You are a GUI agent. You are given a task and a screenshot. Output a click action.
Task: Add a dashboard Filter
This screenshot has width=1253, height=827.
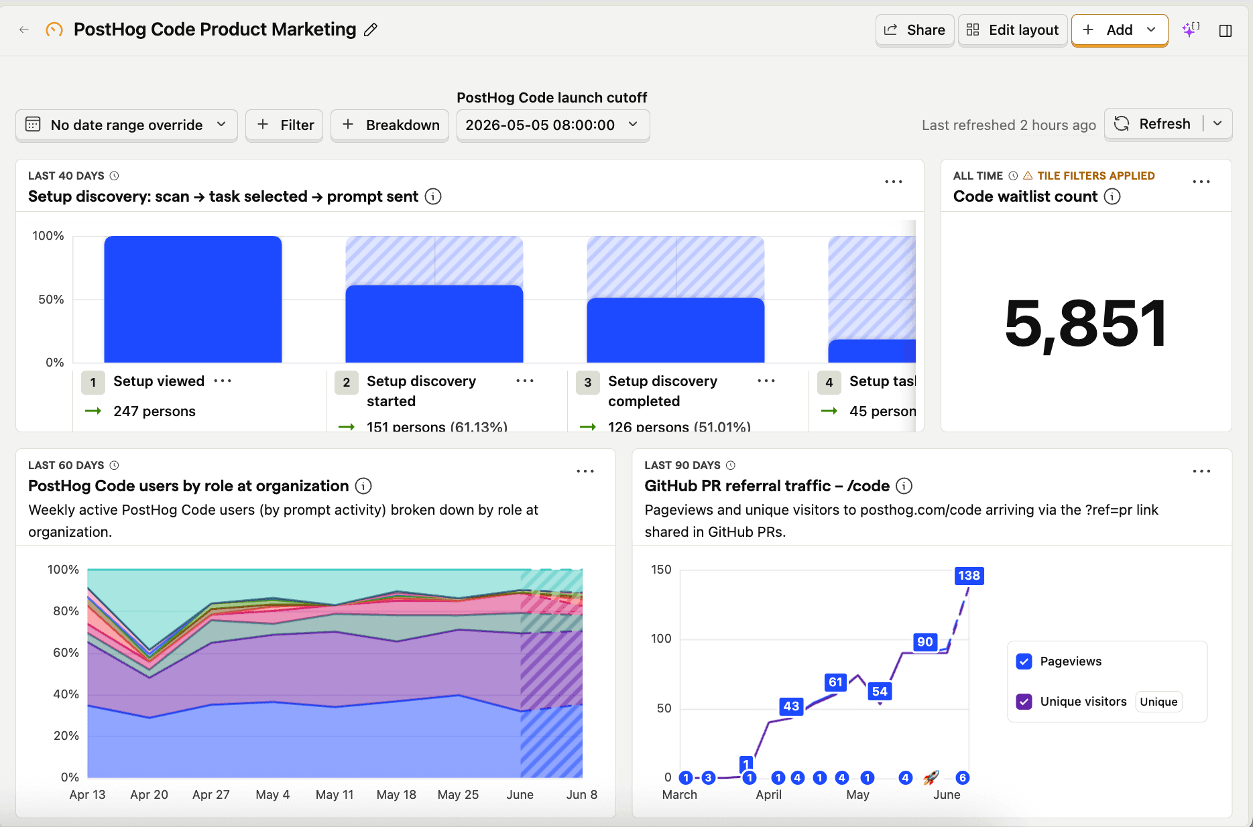click(x=284, y=125)
